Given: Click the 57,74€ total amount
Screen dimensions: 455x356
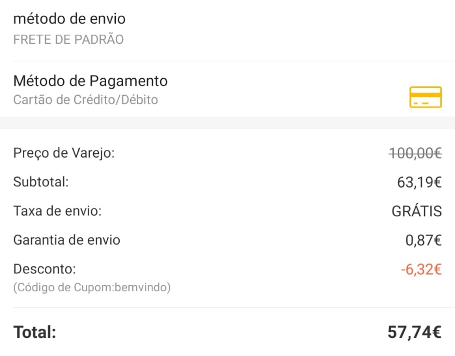Looking at the screenshot, I should tap(414, 332).
